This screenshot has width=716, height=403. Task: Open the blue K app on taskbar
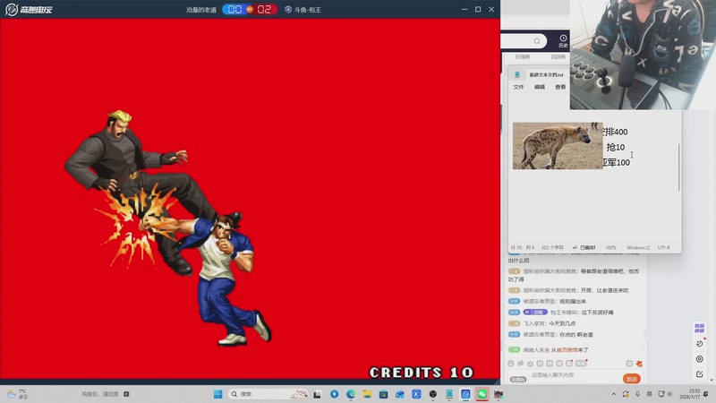416,394
